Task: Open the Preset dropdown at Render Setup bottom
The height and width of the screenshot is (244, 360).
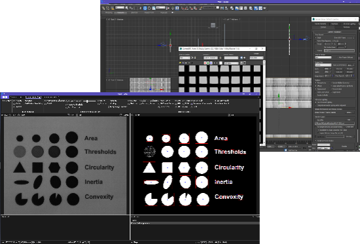Action: pos(324,145)
